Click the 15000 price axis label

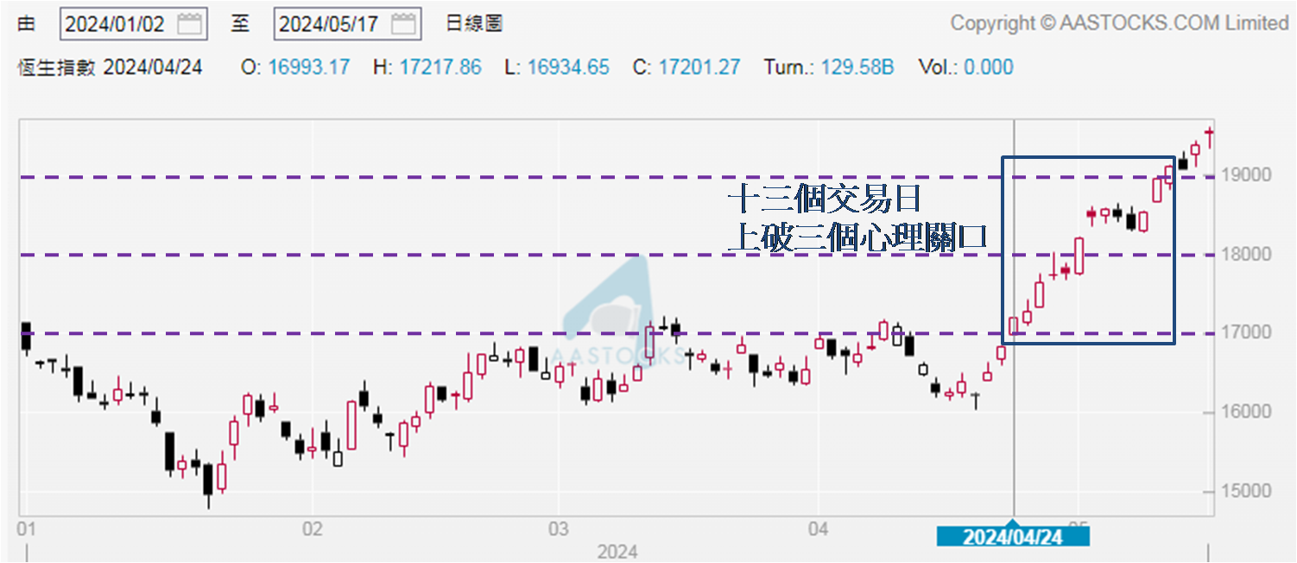point(1246,490)
